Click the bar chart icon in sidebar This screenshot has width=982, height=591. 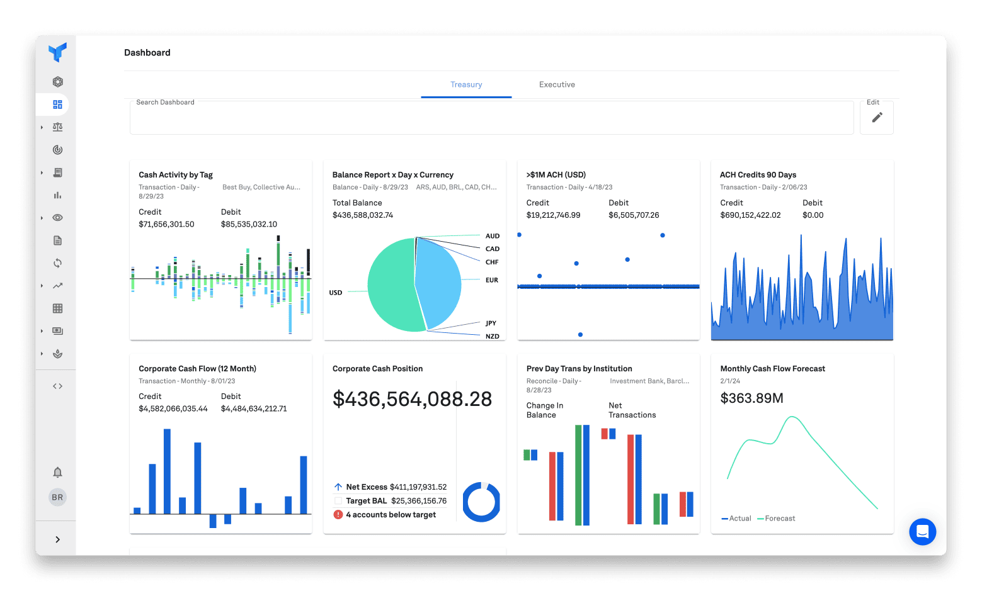click(x=57, y=195)
